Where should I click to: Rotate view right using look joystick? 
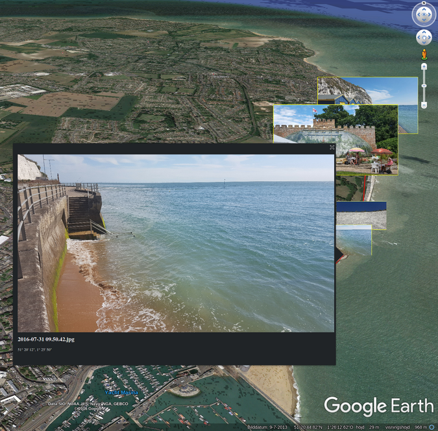(430, 14)
